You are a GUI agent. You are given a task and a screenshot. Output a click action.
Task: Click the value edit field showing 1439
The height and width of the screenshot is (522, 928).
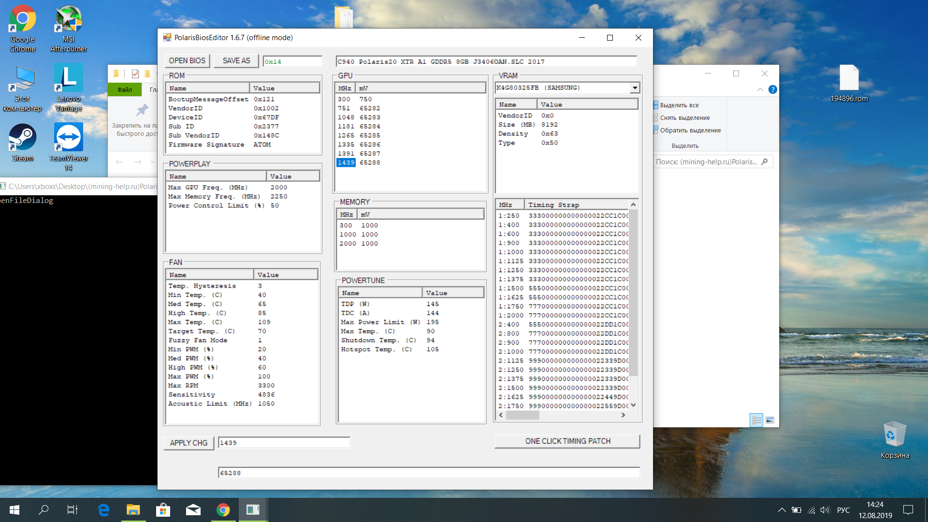point(284,443)
